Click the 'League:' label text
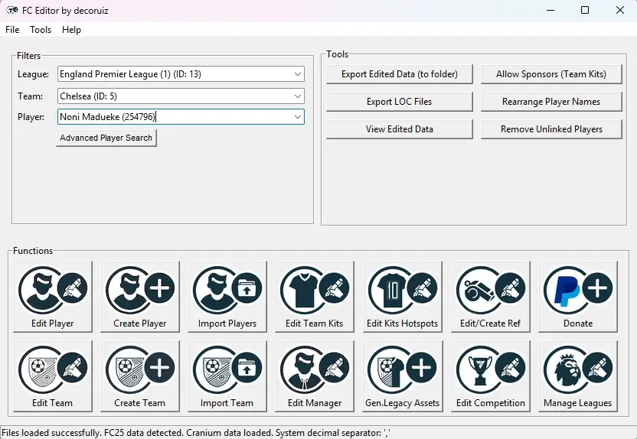The image size is (637, 439). (x=34, y=74)
